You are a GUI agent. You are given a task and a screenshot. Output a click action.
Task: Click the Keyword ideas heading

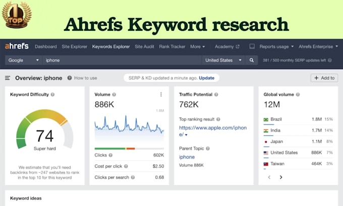26,198
